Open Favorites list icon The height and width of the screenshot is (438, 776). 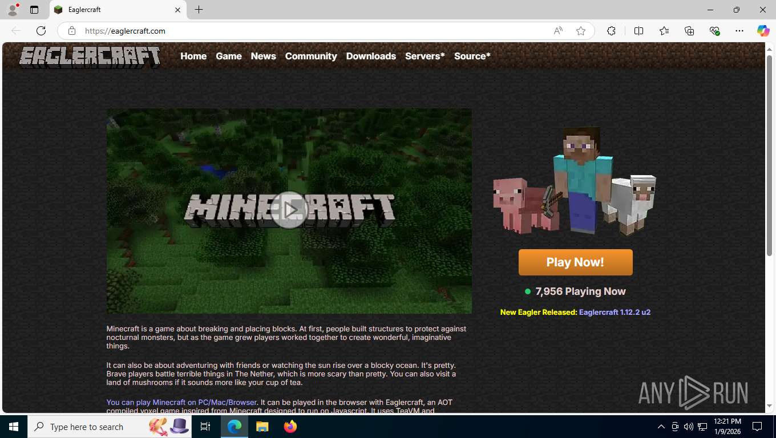click(x=664, y=31)
